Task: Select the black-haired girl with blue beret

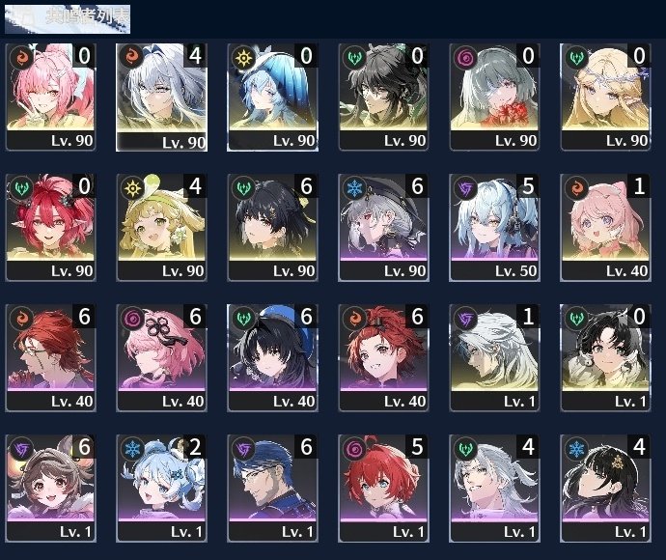Action: click(273, 358)
